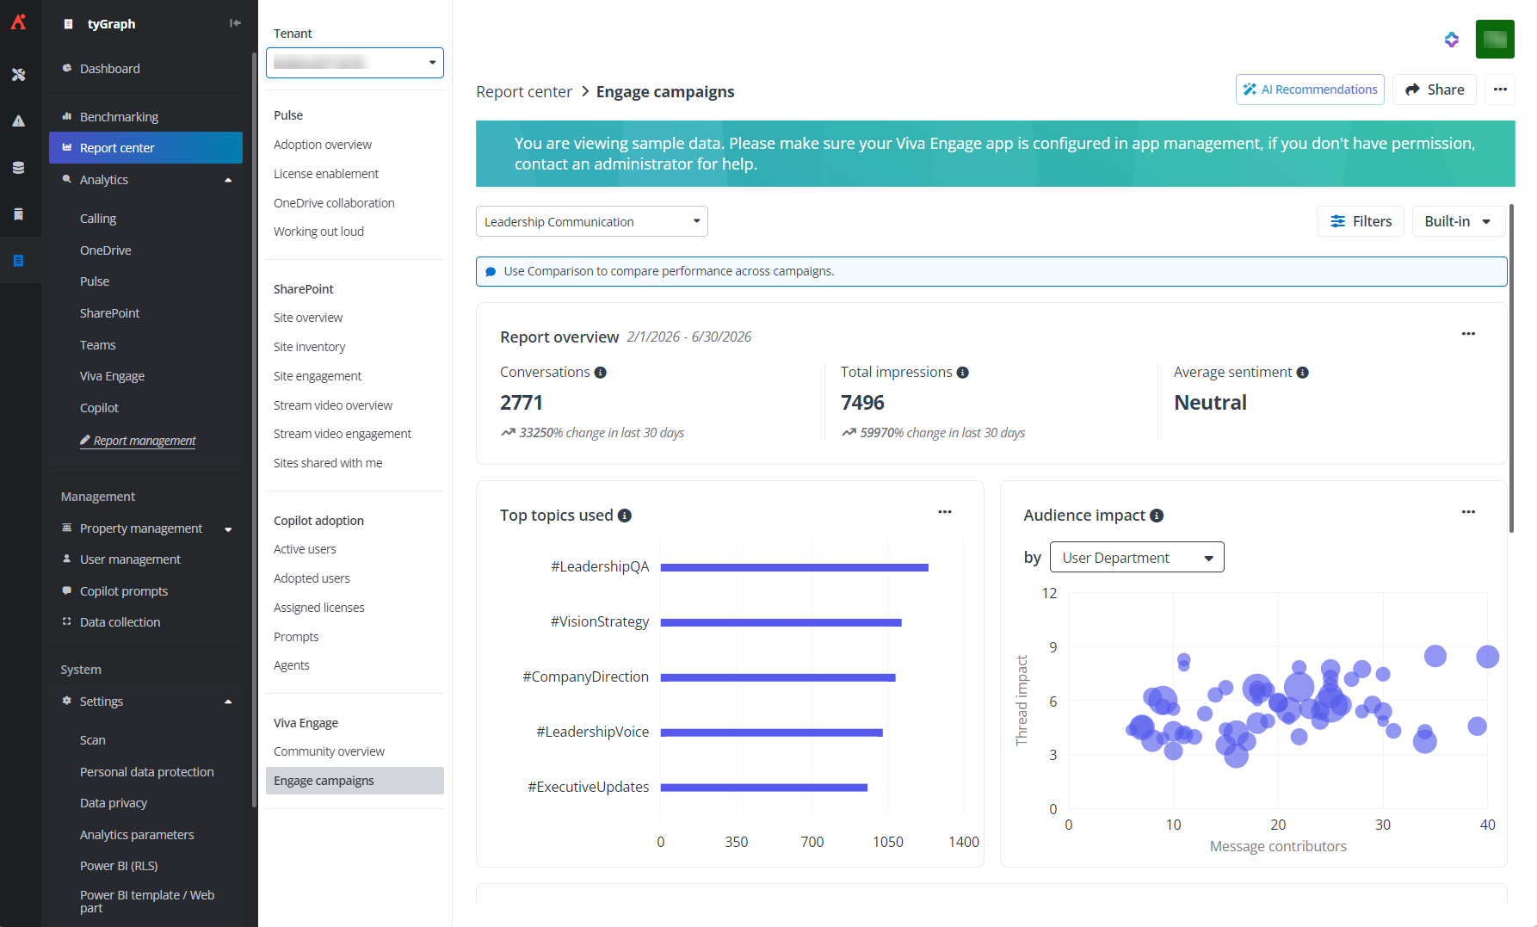Screen dimensions: 1537x927
Task: Open the Report management link
Action: 145,441
